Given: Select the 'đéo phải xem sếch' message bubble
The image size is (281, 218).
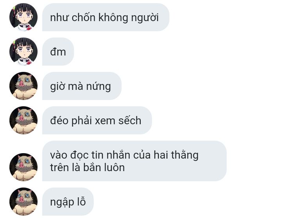Looking at the screenshot, I should click(x=97, y=120).
